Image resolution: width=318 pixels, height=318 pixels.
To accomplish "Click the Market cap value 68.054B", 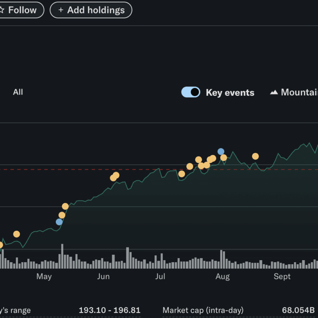I will [298, 310].
